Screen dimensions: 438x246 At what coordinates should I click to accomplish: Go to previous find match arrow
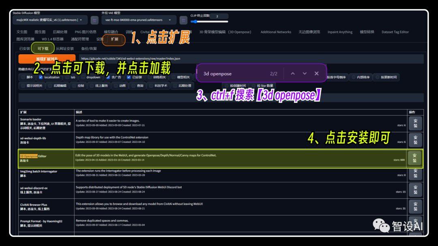[293, 74]
